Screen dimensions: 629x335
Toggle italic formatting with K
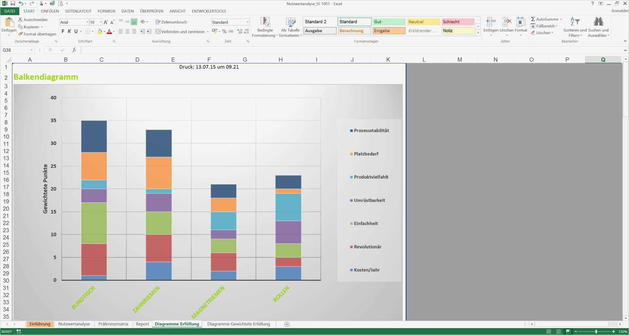69,31
